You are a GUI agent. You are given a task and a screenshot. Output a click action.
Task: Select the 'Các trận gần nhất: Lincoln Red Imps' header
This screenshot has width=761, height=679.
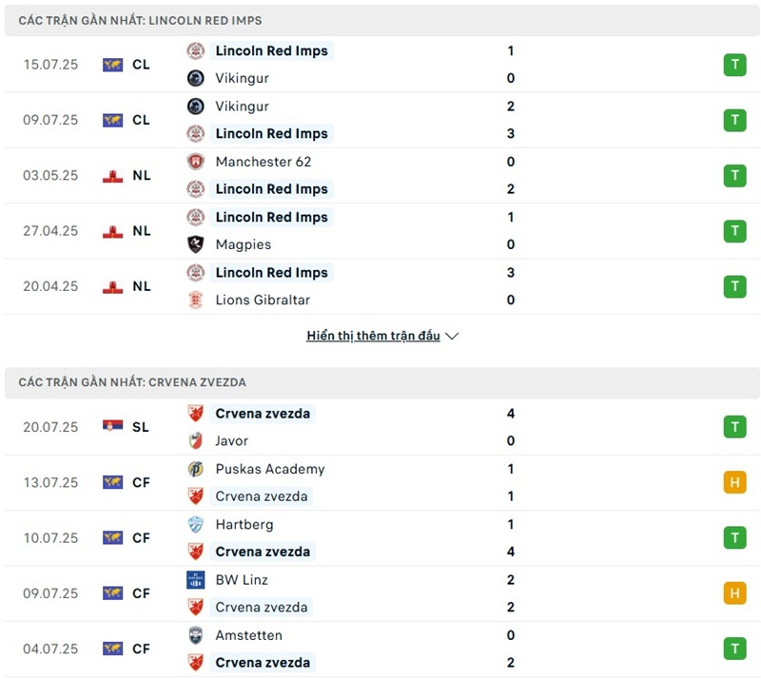click(x=140, y=20)
